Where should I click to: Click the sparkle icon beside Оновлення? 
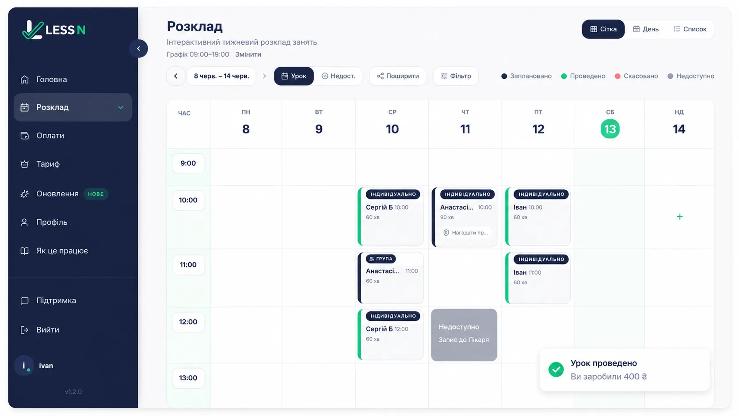click(x=25, y=194)
